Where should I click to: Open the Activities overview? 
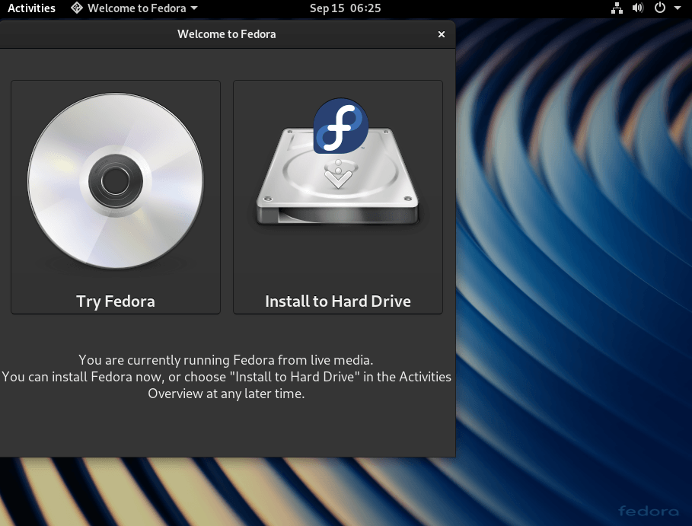coord(31,8)
